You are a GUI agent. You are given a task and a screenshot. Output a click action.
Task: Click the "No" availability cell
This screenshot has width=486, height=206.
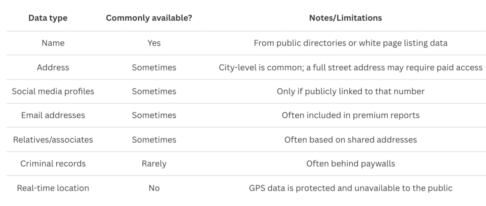point(154,188)
